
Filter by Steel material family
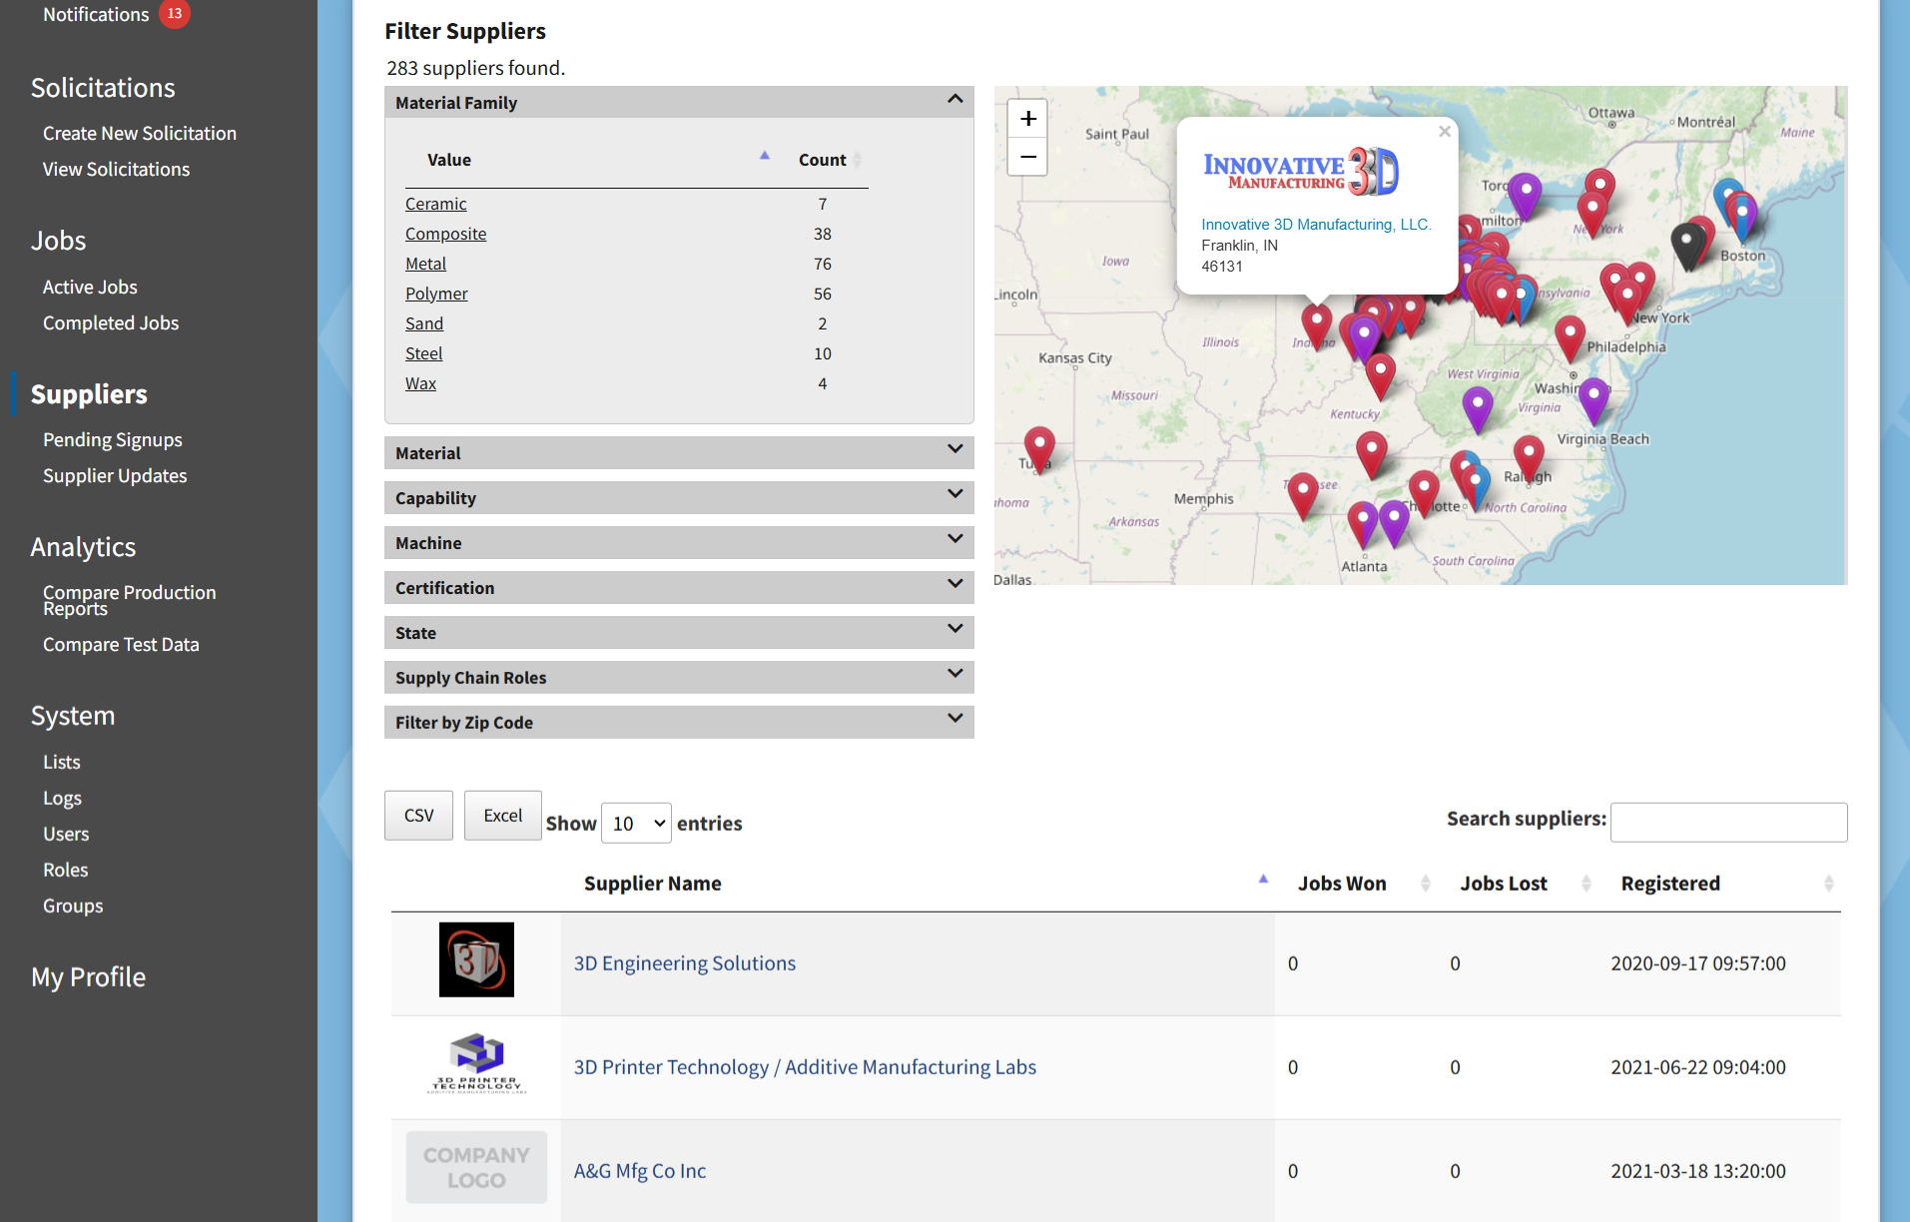click(423, 353)
